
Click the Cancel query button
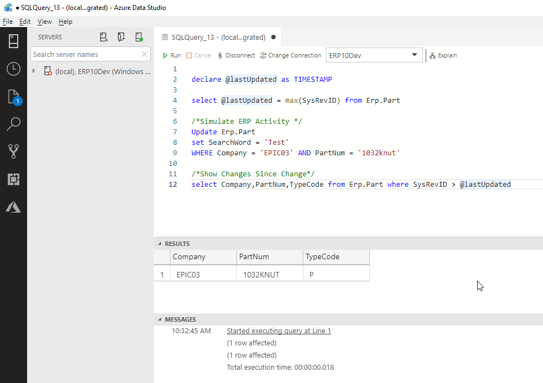(199, 55)
